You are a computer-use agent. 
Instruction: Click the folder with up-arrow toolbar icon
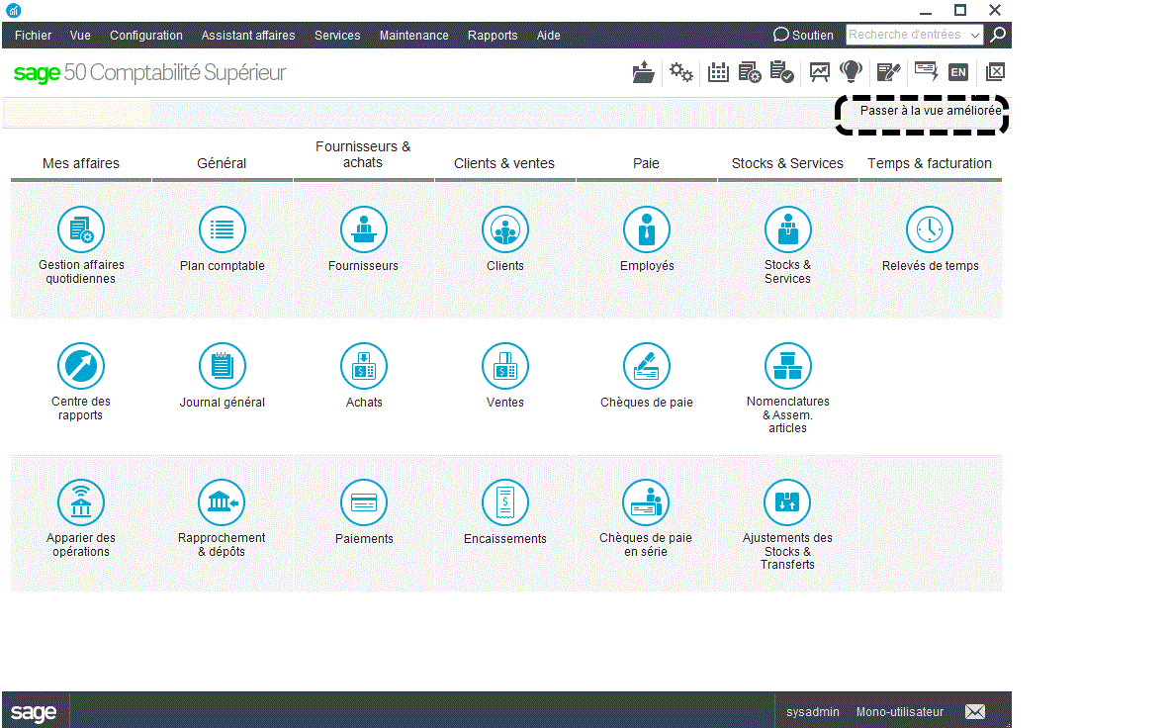643,72
